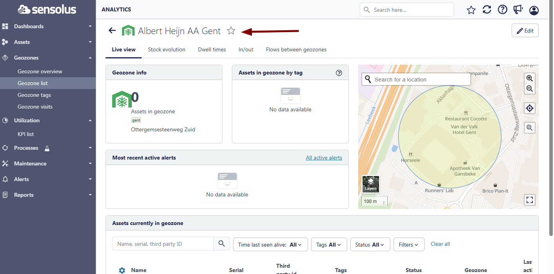Focus Name, serial, third party ID field
554x274 pixels.
coord(163,244)
